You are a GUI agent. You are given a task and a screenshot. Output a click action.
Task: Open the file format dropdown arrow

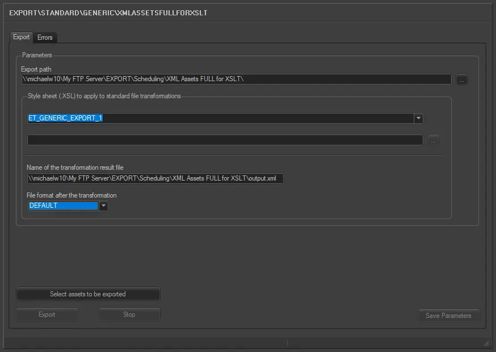(103, 206)
